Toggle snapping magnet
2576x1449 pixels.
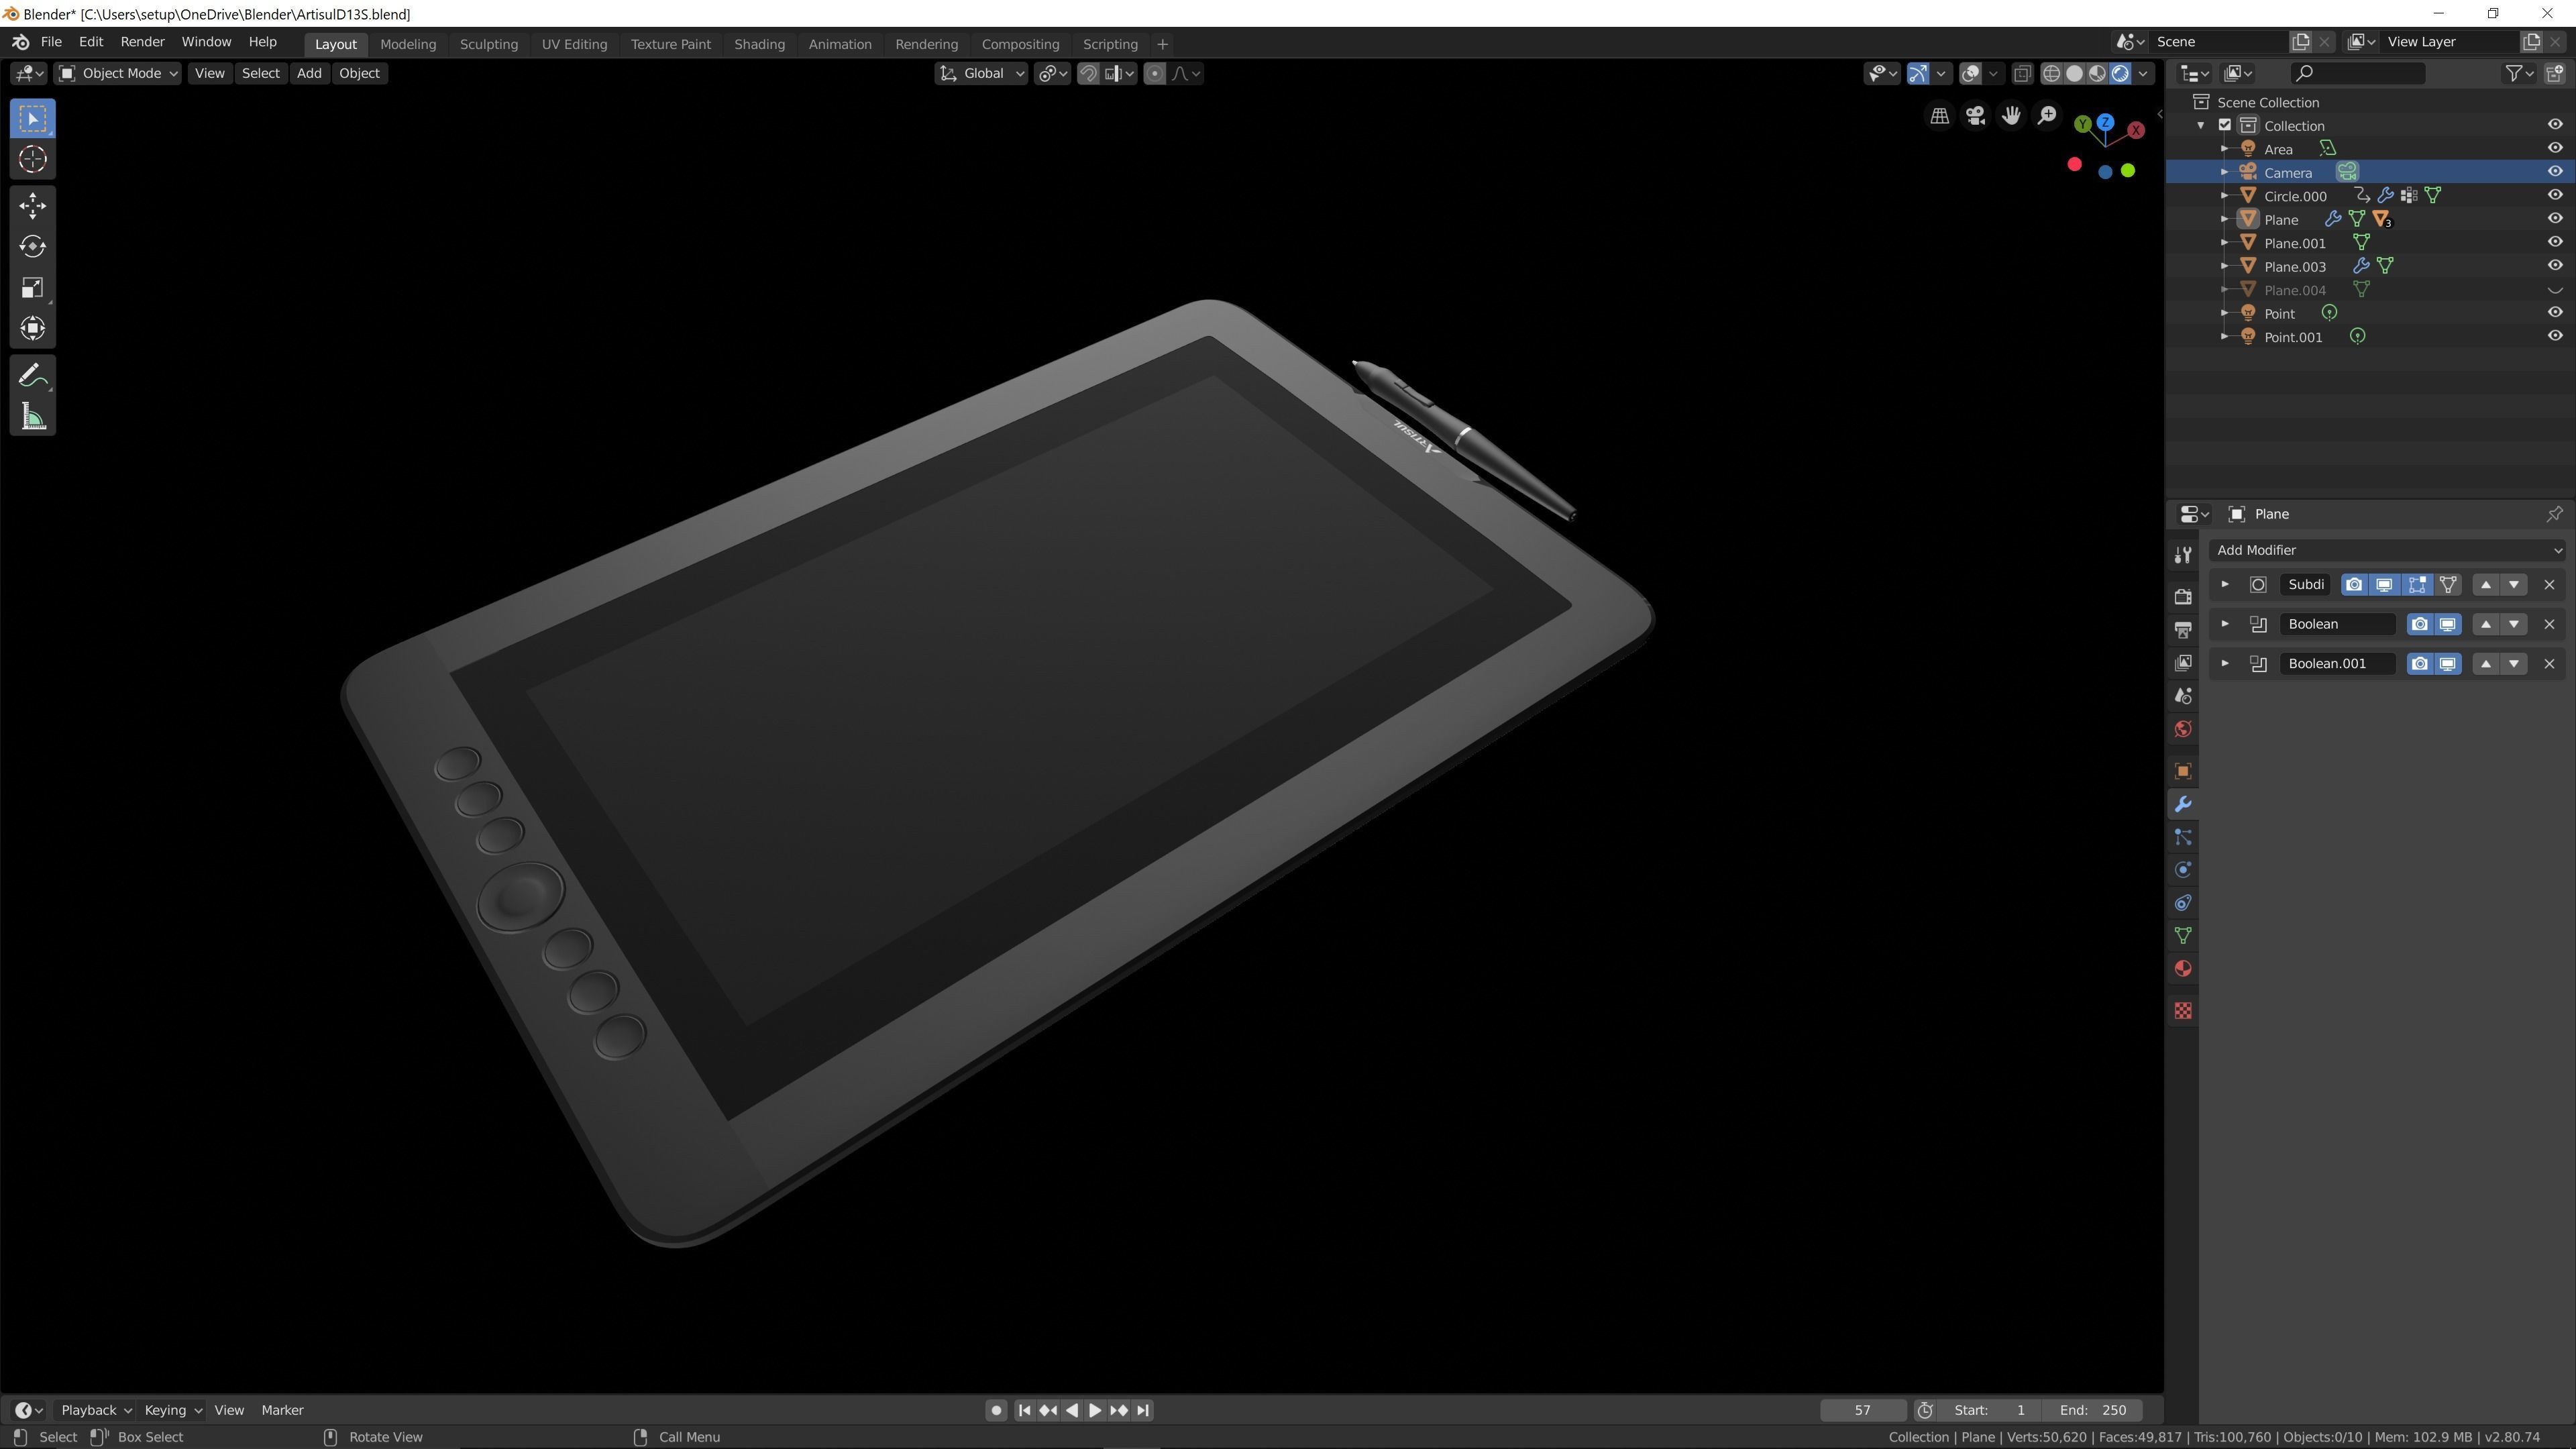[x=1088, y=73]
